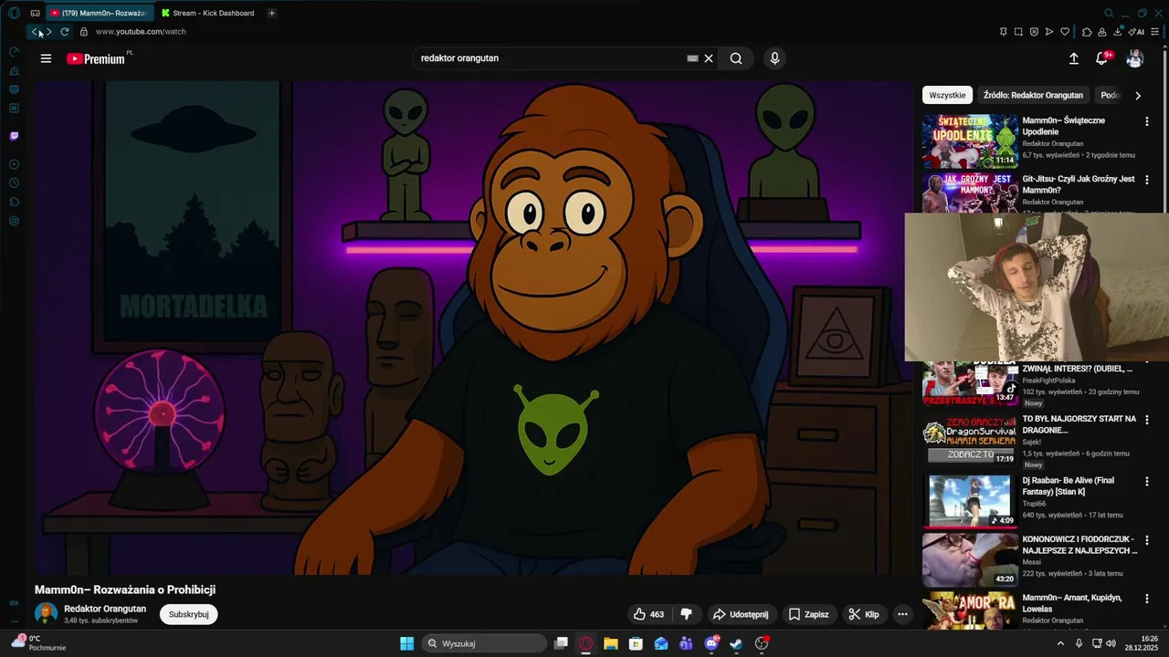This screenshot has height=657, width=1169.
Task: Open browser downloads icon
Action: click(1118, 32)
